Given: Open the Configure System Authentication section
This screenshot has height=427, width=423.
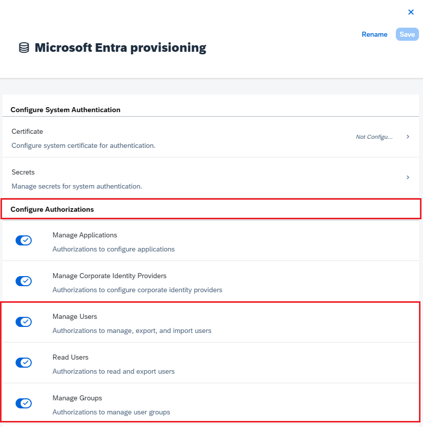Looking at the screenshot, I should coord(65,110).
